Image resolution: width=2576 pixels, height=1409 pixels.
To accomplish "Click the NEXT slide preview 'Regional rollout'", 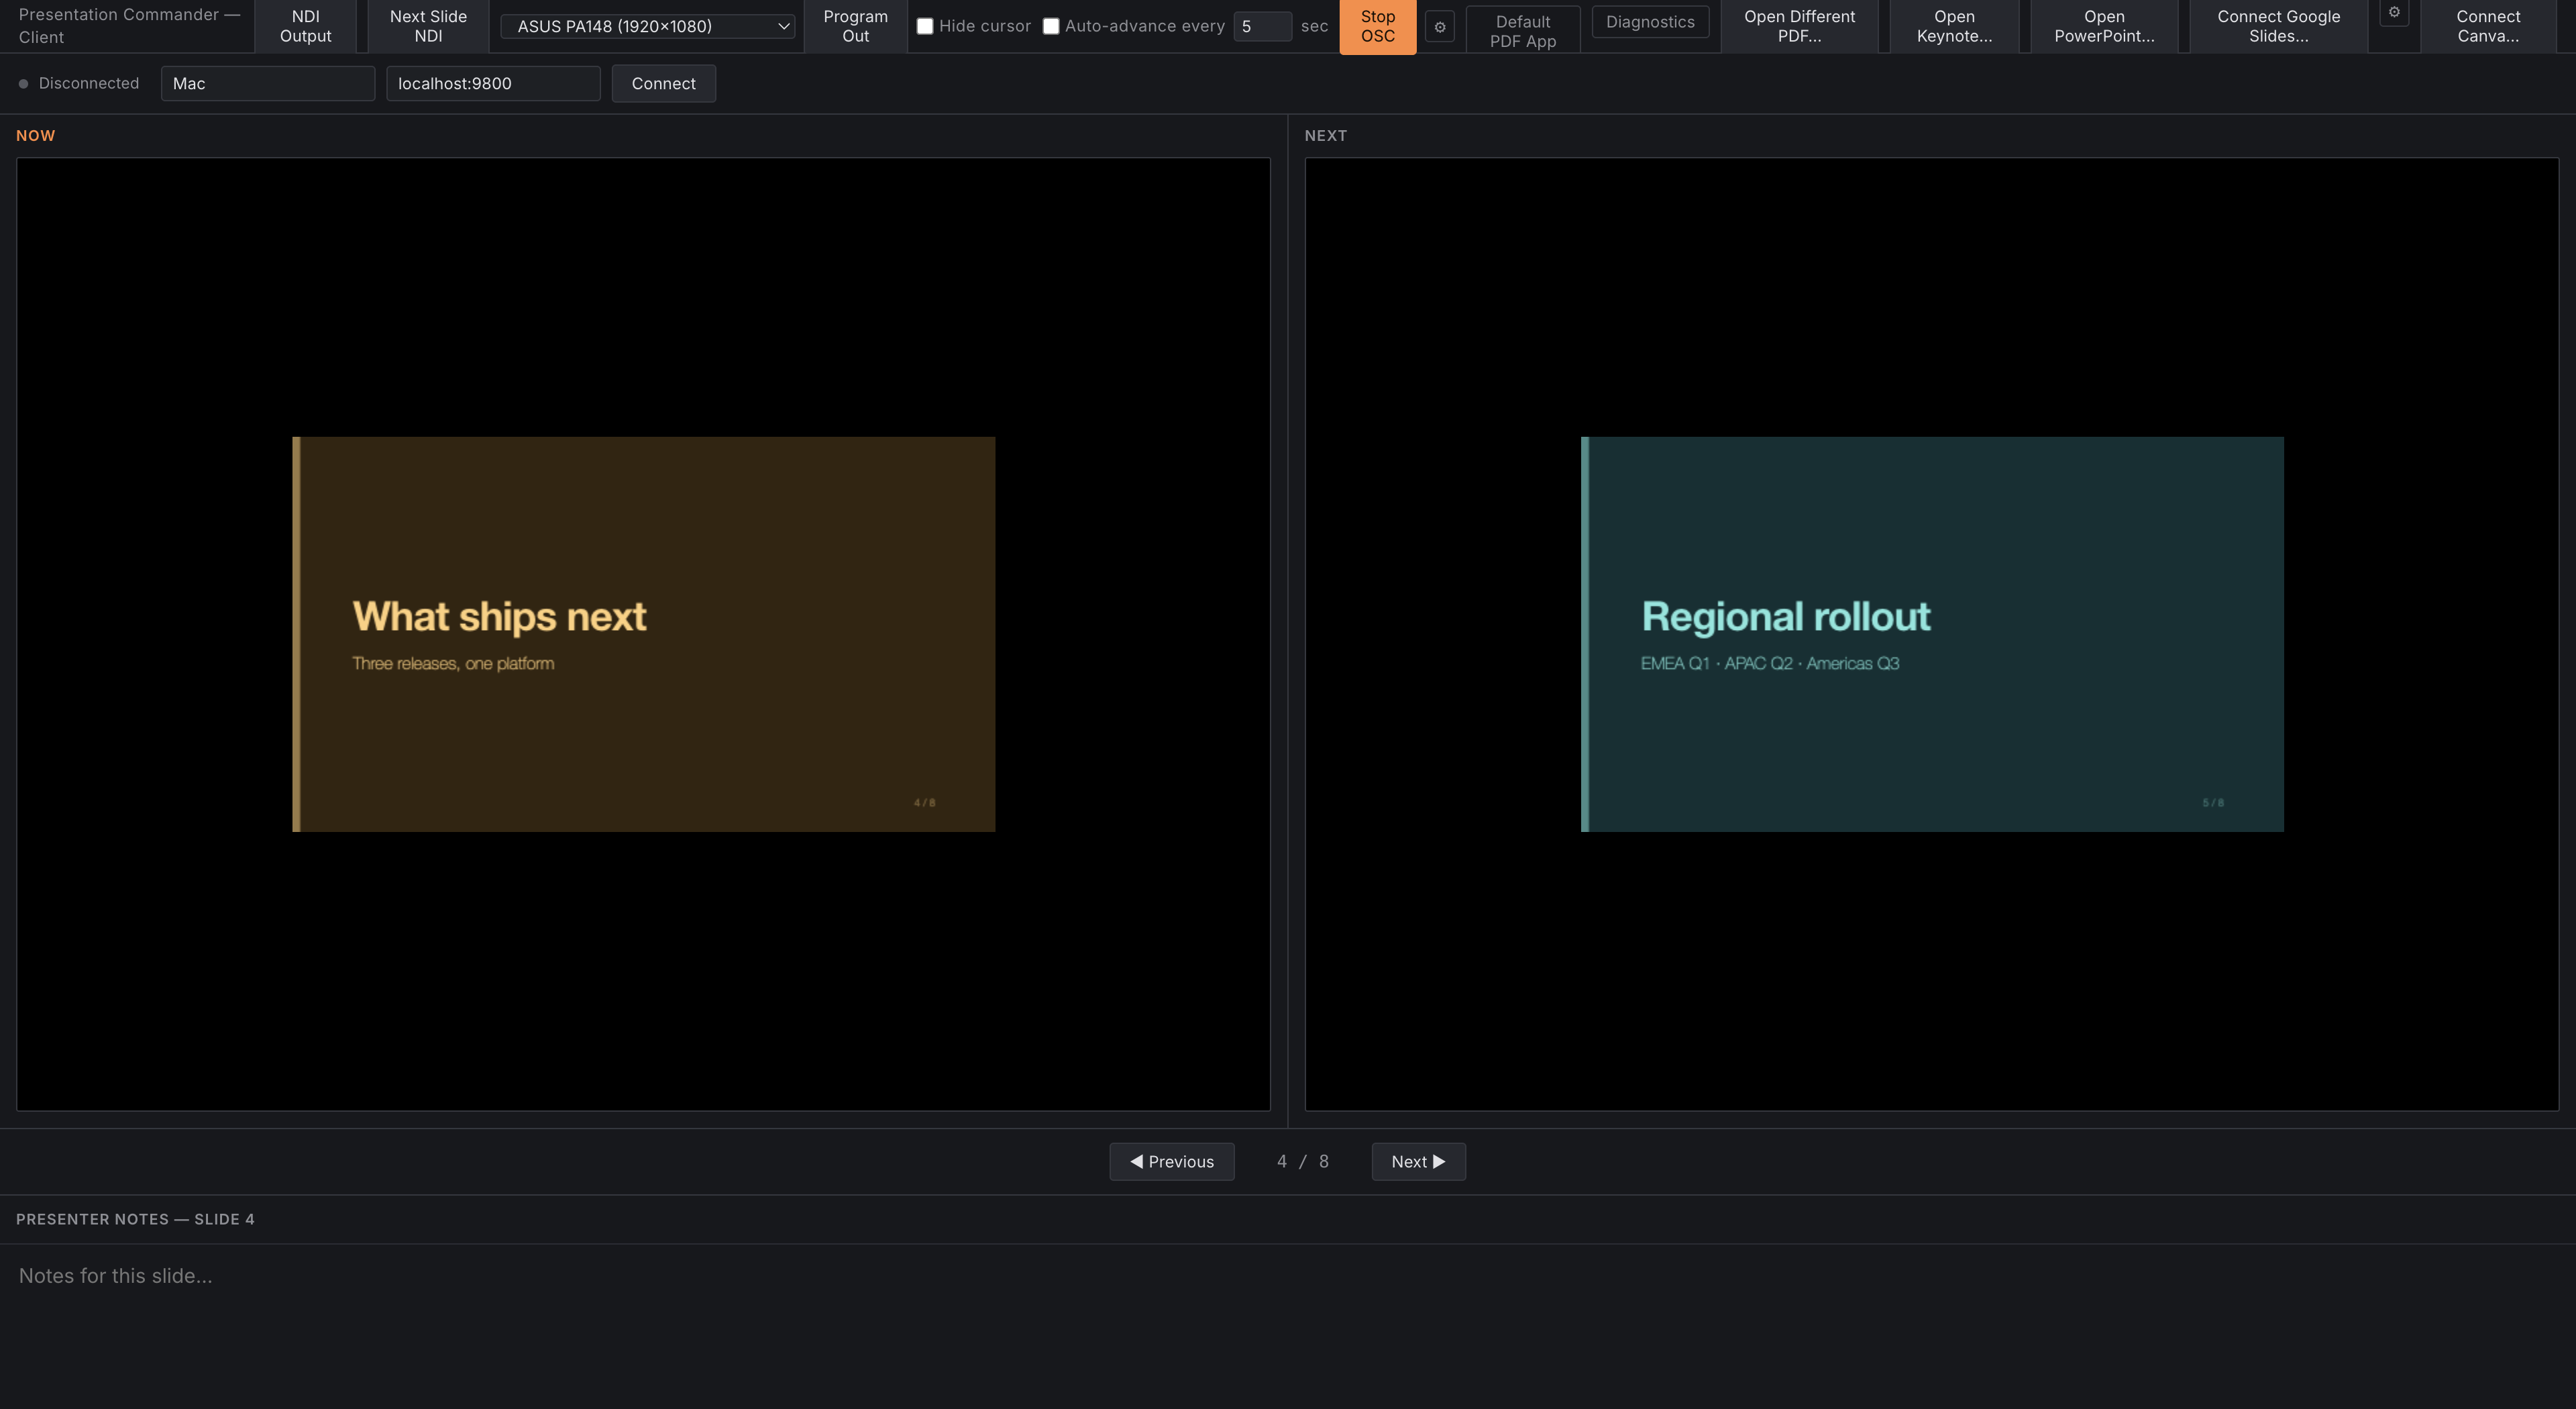I will [1932, 634].
